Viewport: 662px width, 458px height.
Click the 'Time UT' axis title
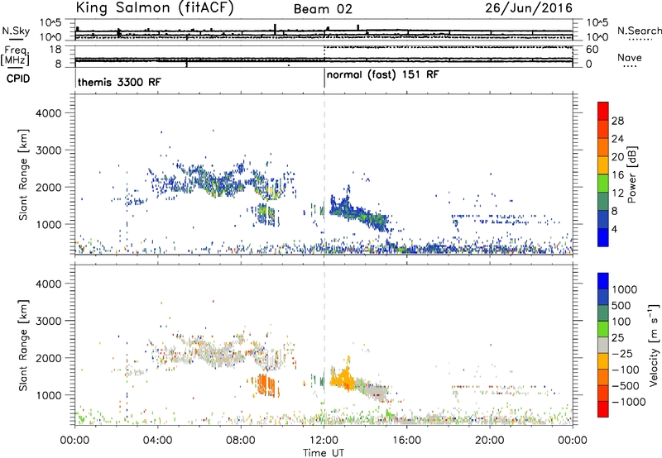(x=324, y=453)
